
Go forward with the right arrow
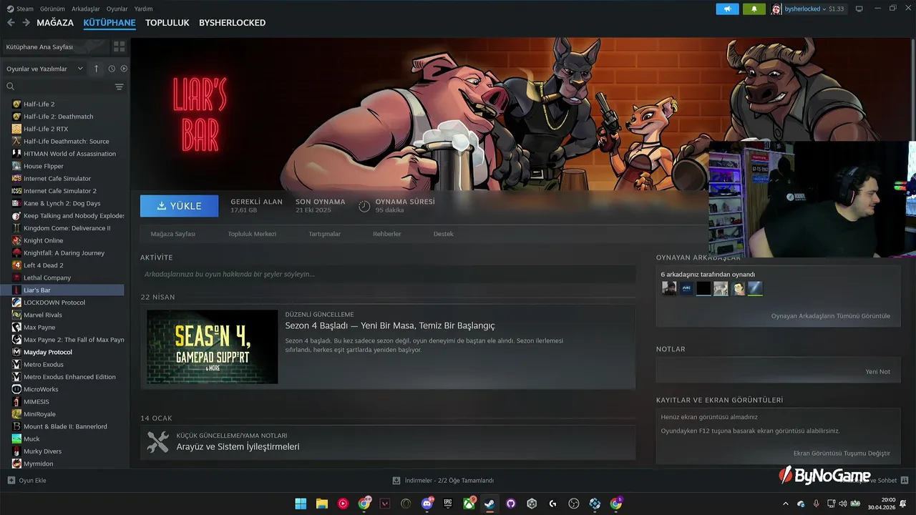click(26, 23)
